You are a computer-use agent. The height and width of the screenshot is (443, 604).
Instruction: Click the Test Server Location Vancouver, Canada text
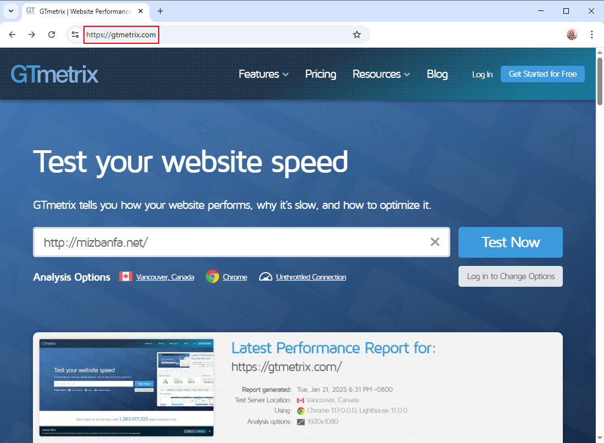tap(332, 400)
